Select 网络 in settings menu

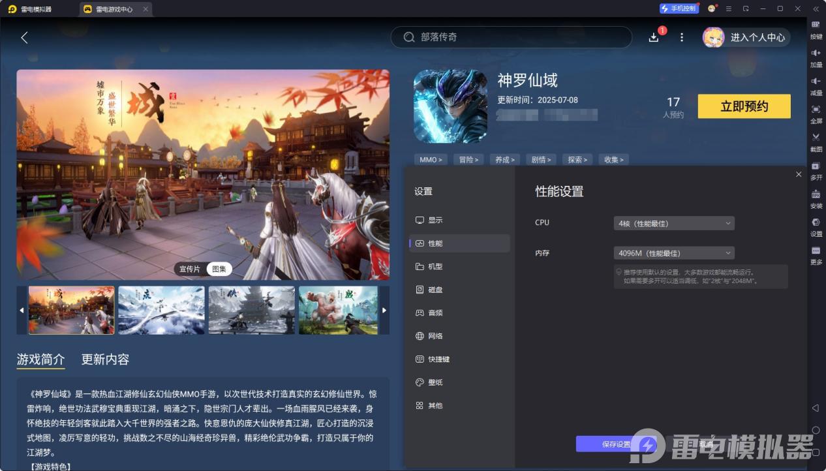tap(459, 336)
